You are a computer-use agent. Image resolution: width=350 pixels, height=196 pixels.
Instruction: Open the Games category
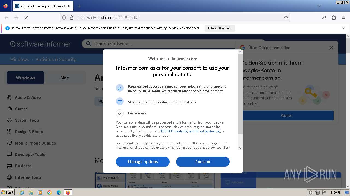click(x=21, y=109)
